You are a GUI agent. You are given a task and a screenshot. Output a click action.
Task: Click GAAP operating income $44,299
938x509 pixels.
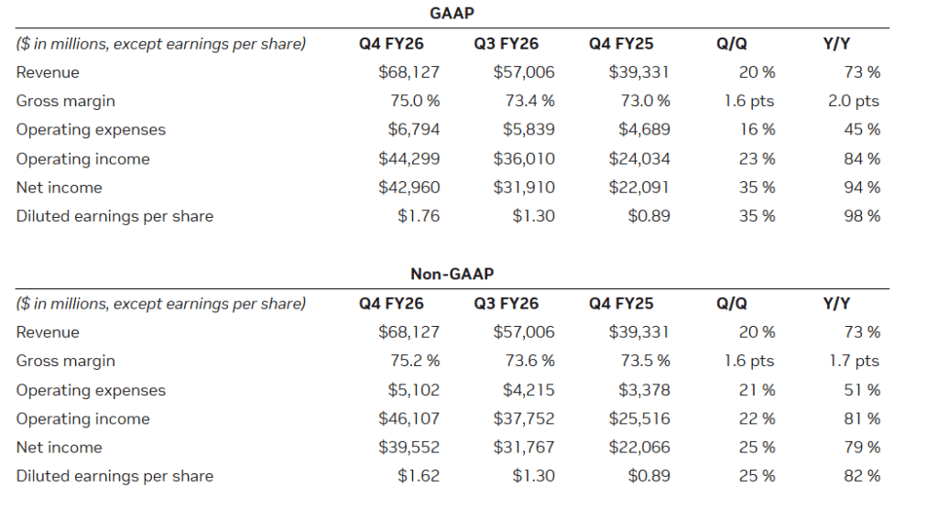click(x=409, y=158)
